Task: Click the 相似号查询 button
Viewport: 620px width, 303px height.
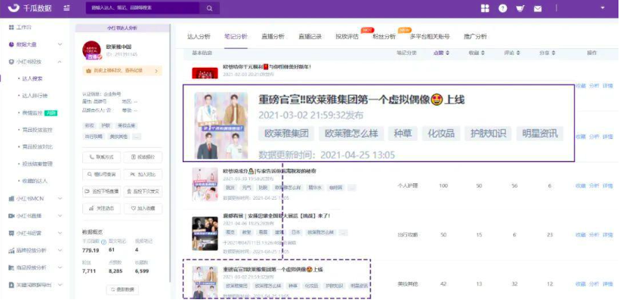Action: click(x=101, y=174)
